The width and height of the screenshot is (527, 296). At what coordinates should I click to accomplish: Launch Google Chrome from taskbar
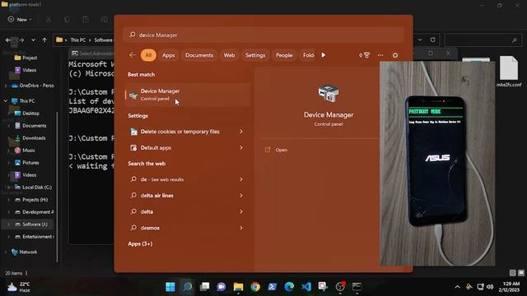coord(255,287)
